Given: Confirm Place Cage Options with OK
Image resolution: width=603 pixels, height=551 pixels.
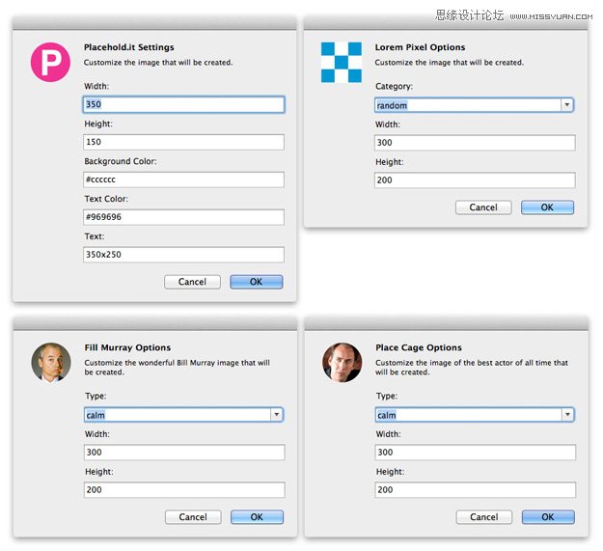Looking at the screenshot, I should tap(548, 517).
